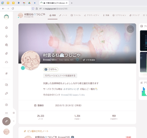Click the small settings gear beside sidebar
The width and height of the screenshot is (147, 138).
click(14, 113)
